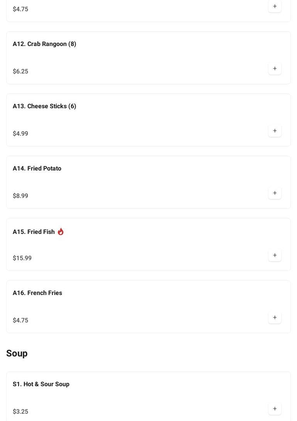
Task: Click the Soup section heading
Action: [17, 353]
